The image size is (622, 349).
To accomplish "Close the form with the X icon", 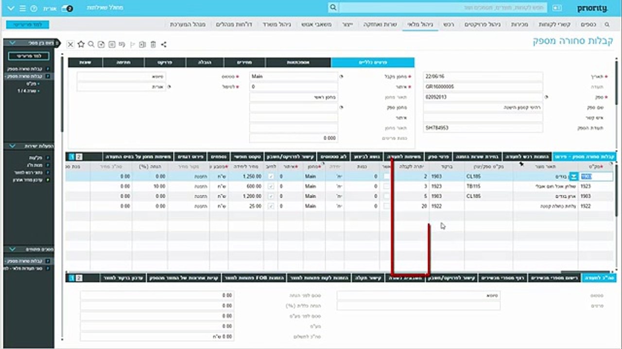I will 70,44.
